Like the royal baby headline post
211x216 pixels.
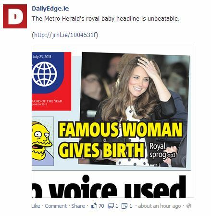36,206
